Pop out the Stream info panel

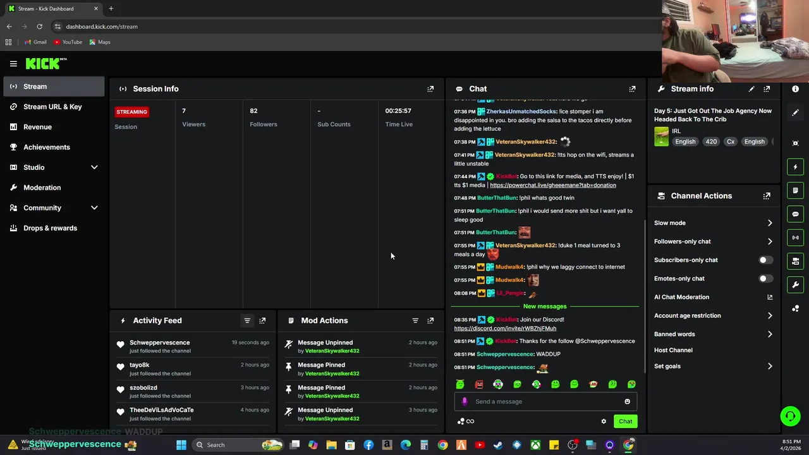coord(767,89)
